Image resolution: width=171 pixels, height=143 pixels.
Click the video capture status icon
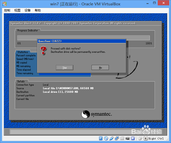tap(127, 138)
